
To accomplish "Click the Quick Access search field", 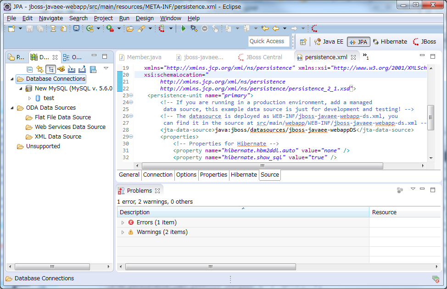I will (269, 41).
